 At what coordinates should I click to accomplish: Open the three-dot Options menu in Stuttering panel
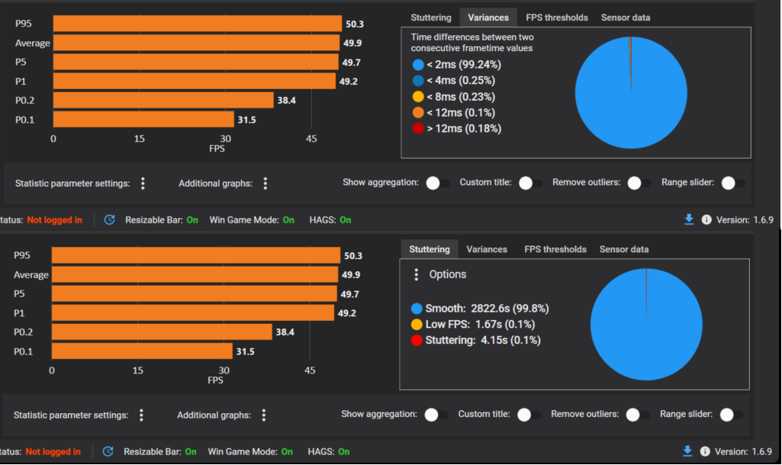pyautogui.click(x=417, y=274)
